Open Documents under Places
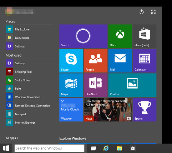Image resolution: width=172 pixels, height=153 pixels. [30, 38]
